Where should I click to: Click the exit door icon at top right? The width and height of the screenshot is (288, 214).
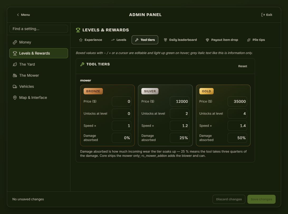pos(263,15)
